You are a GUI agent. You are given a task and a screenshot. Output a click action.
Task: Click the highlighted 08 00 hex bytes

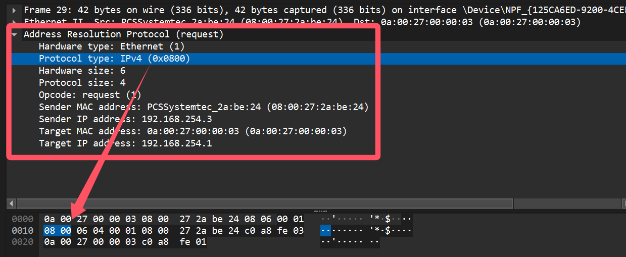click(57, 231)
